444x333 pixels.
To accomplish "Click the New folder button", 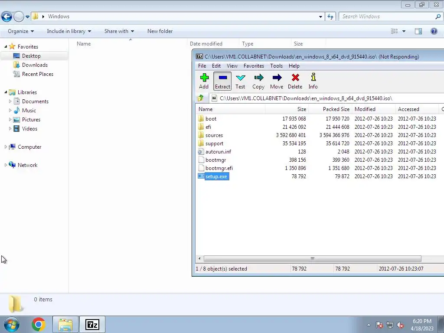I will [160, 31].
